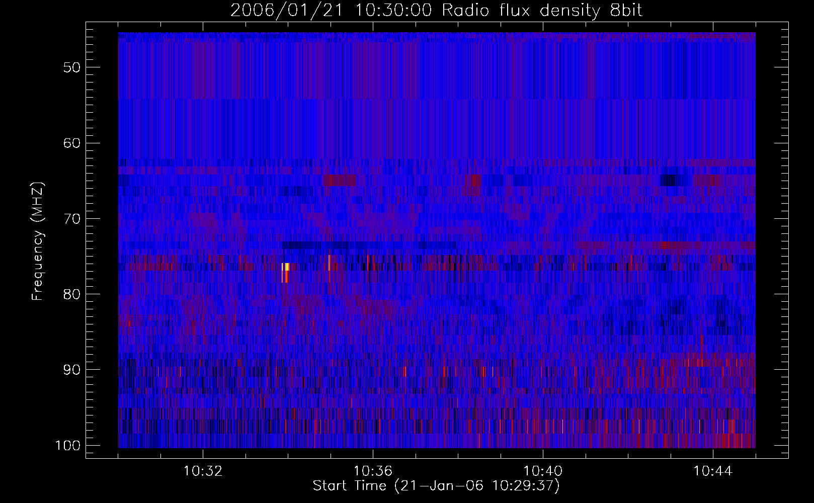Click the "Start Time (21-Jan-06 10:29:37)" label
The image size is (814, 503).
pos(436,486)
